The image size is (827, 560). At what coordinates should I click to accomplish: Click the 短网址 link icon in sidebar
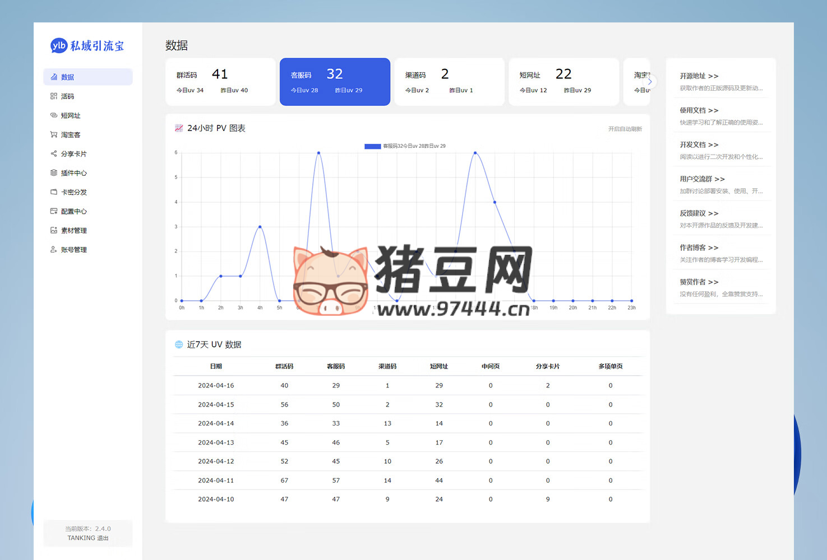pyautogui.click(x=54, y=115)
